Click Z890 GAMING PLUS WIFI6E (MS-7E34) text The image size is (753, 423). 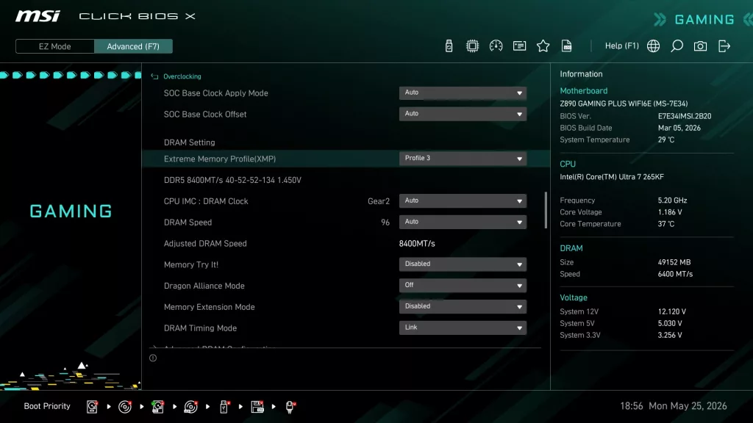click(624, 104)
